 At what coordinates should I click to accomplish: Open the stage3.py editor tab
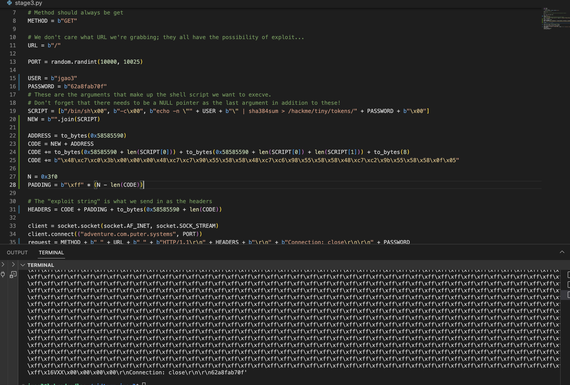28,3
